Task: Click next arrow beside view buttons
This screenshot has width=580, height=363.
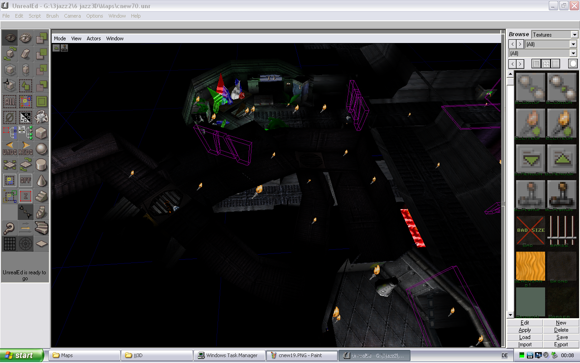Action: click(520, 64)
